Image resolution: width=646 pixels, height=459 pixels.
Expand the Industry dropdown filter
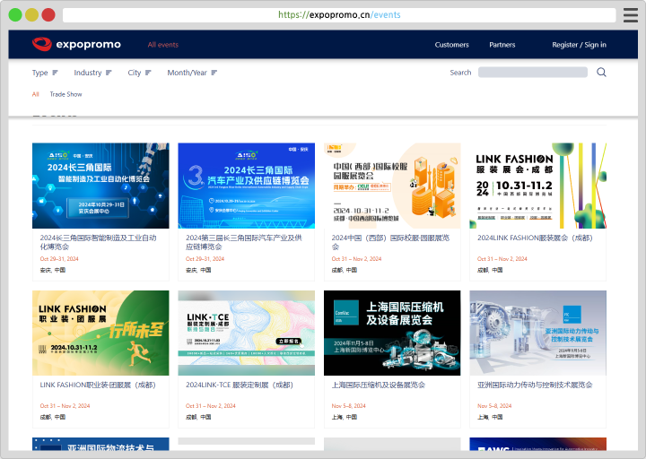(88, 73)
